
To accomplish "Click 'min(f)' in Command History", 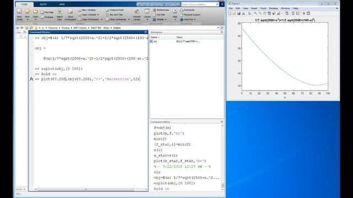I will (x=160, y=139).
